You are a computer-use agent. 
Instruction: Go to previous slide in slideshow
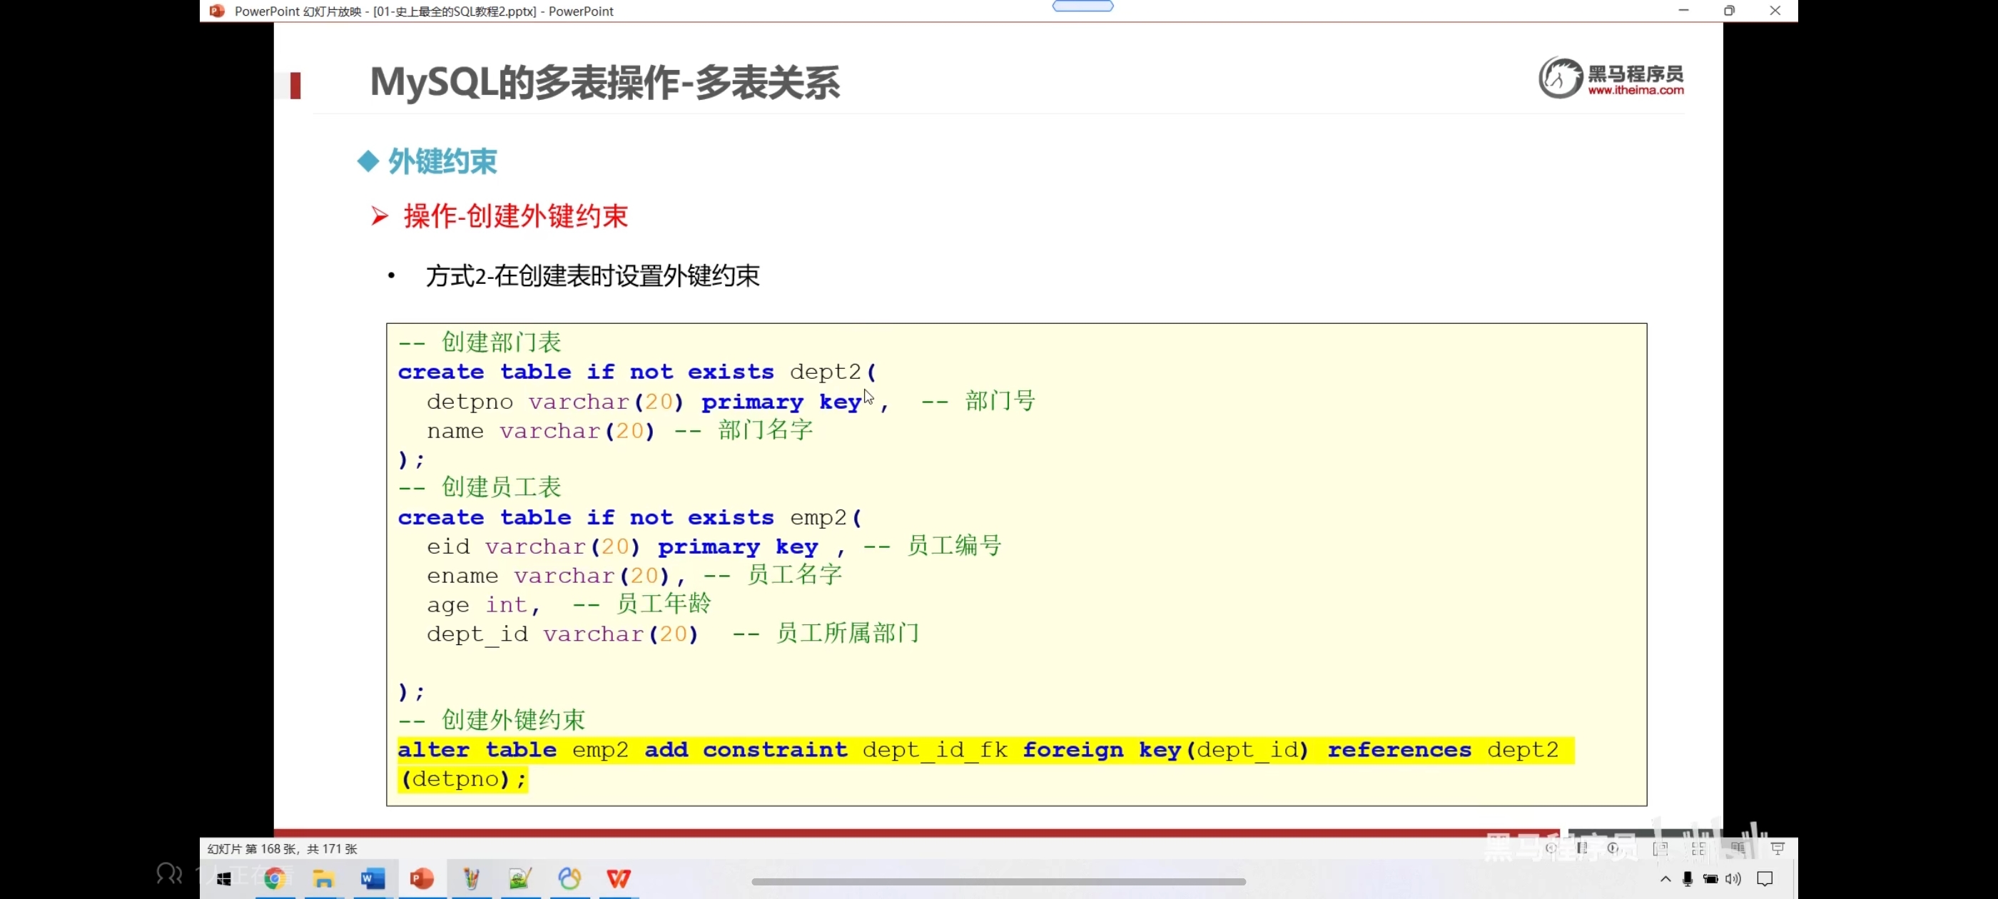pyautogui.click(x=1551, y=848)
